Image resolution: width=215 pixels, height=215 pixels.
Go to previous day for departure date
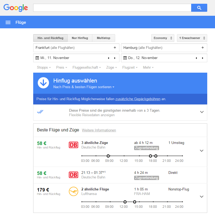[108, 58]
